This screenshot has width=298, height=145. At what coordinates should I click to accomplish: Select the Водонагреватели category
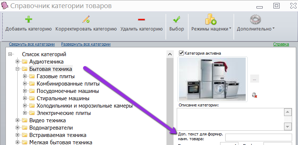tap(51, 128)
